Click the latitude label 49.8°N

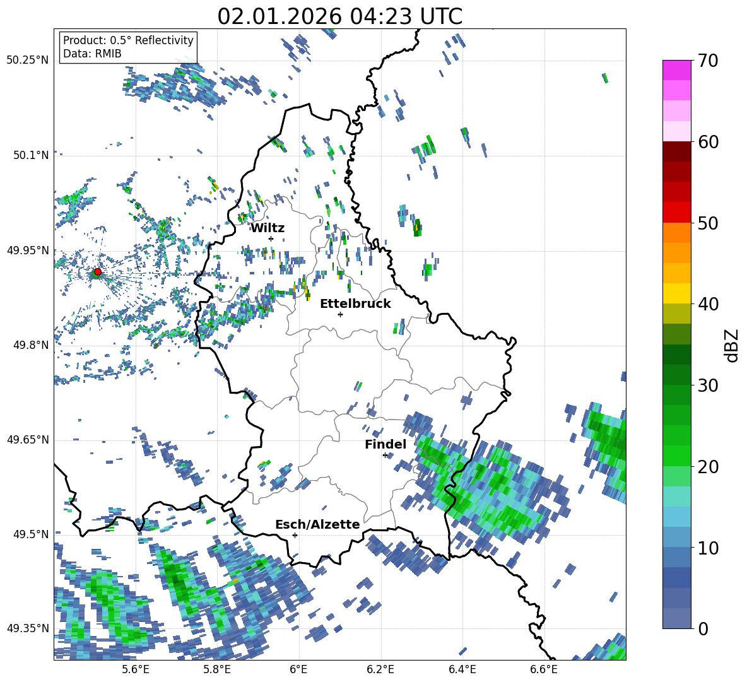(x=30, y=344)
